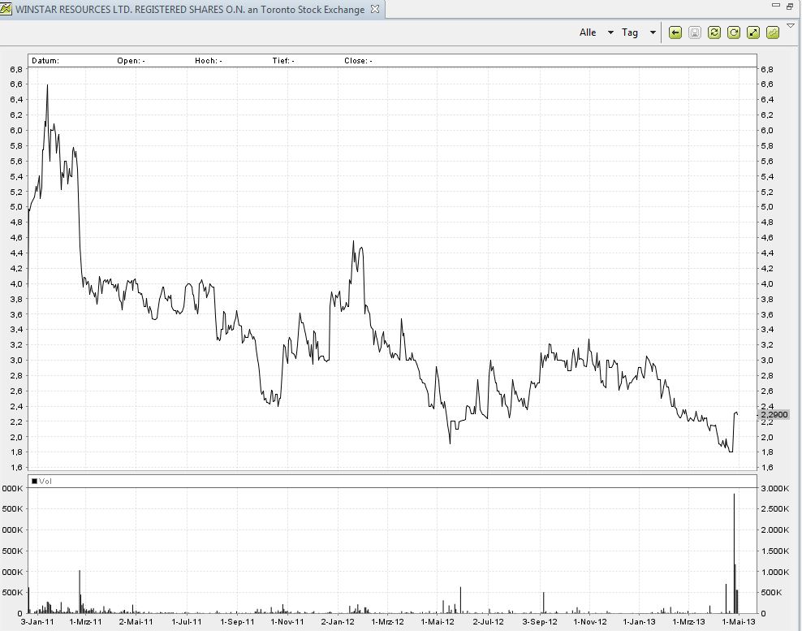Viewport: 802px width, 631px height.
Task: Click the clockwise reload icon
Action: click(x=732, y=32)
